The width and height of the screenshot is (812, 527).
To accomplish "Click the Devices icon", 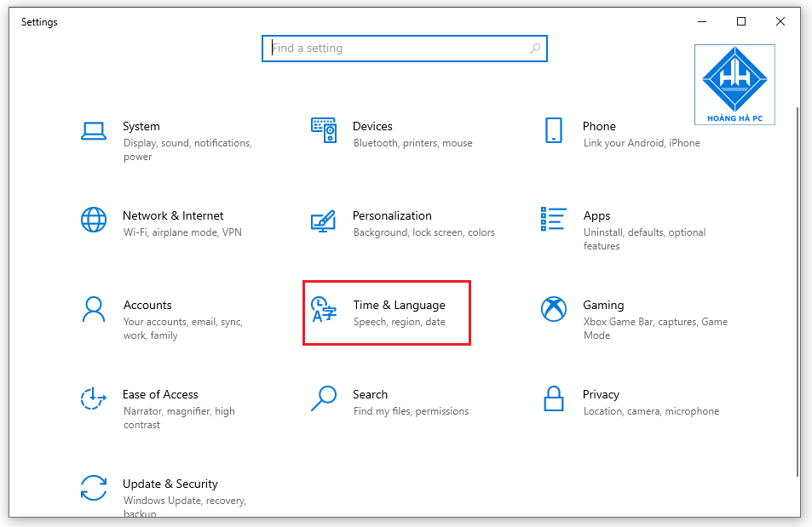I will (x=324, y=129).
